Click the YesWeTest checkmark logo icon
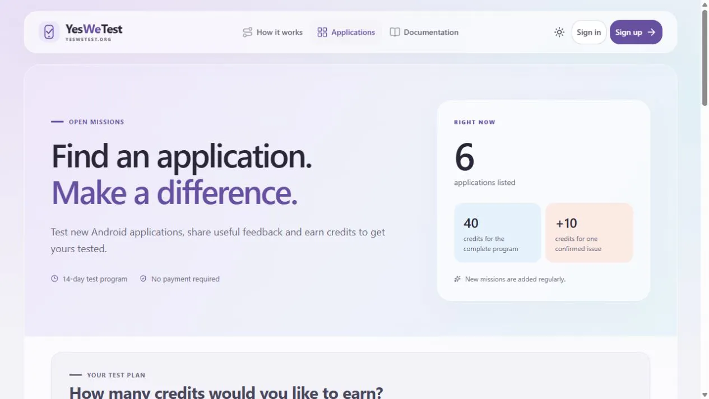This screenshot has height=399, width=709. click(x=49, y=32)
